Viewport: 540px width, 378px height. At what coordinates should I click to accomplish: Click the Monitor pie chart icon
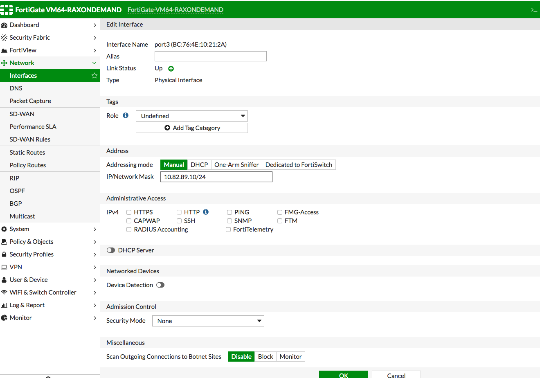click(x=4, y=318)
